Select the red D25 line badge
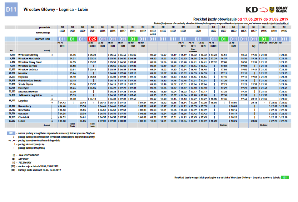This screenshot has width=298, height=202. coord(92,38)
